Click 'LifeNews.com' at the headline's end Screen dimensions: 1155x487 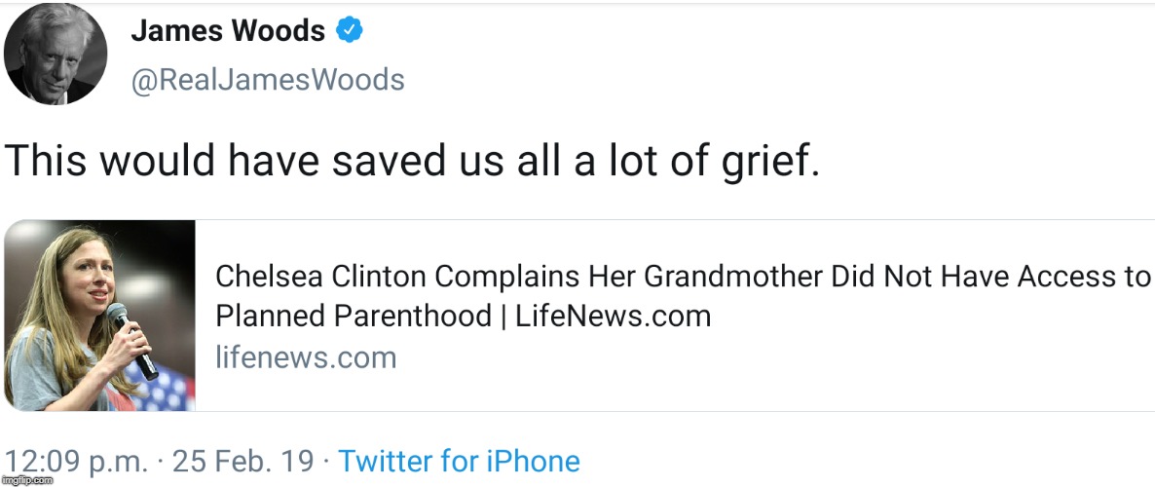point(612,316)
